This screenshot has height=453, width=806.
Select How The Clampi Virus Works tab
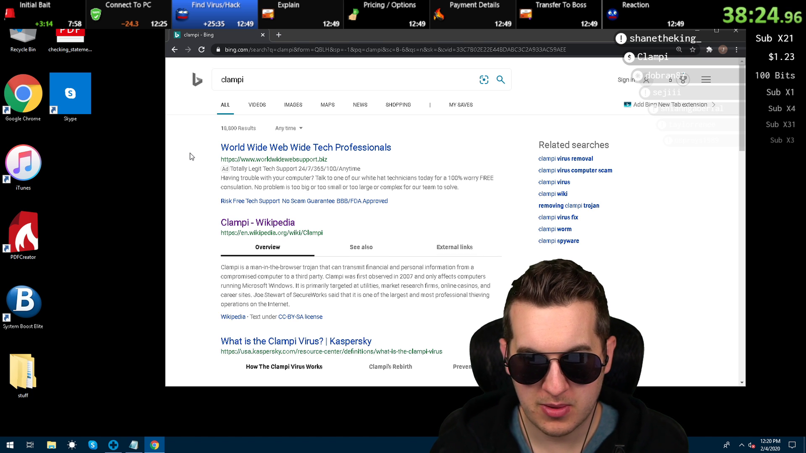(x=284, y=367)
